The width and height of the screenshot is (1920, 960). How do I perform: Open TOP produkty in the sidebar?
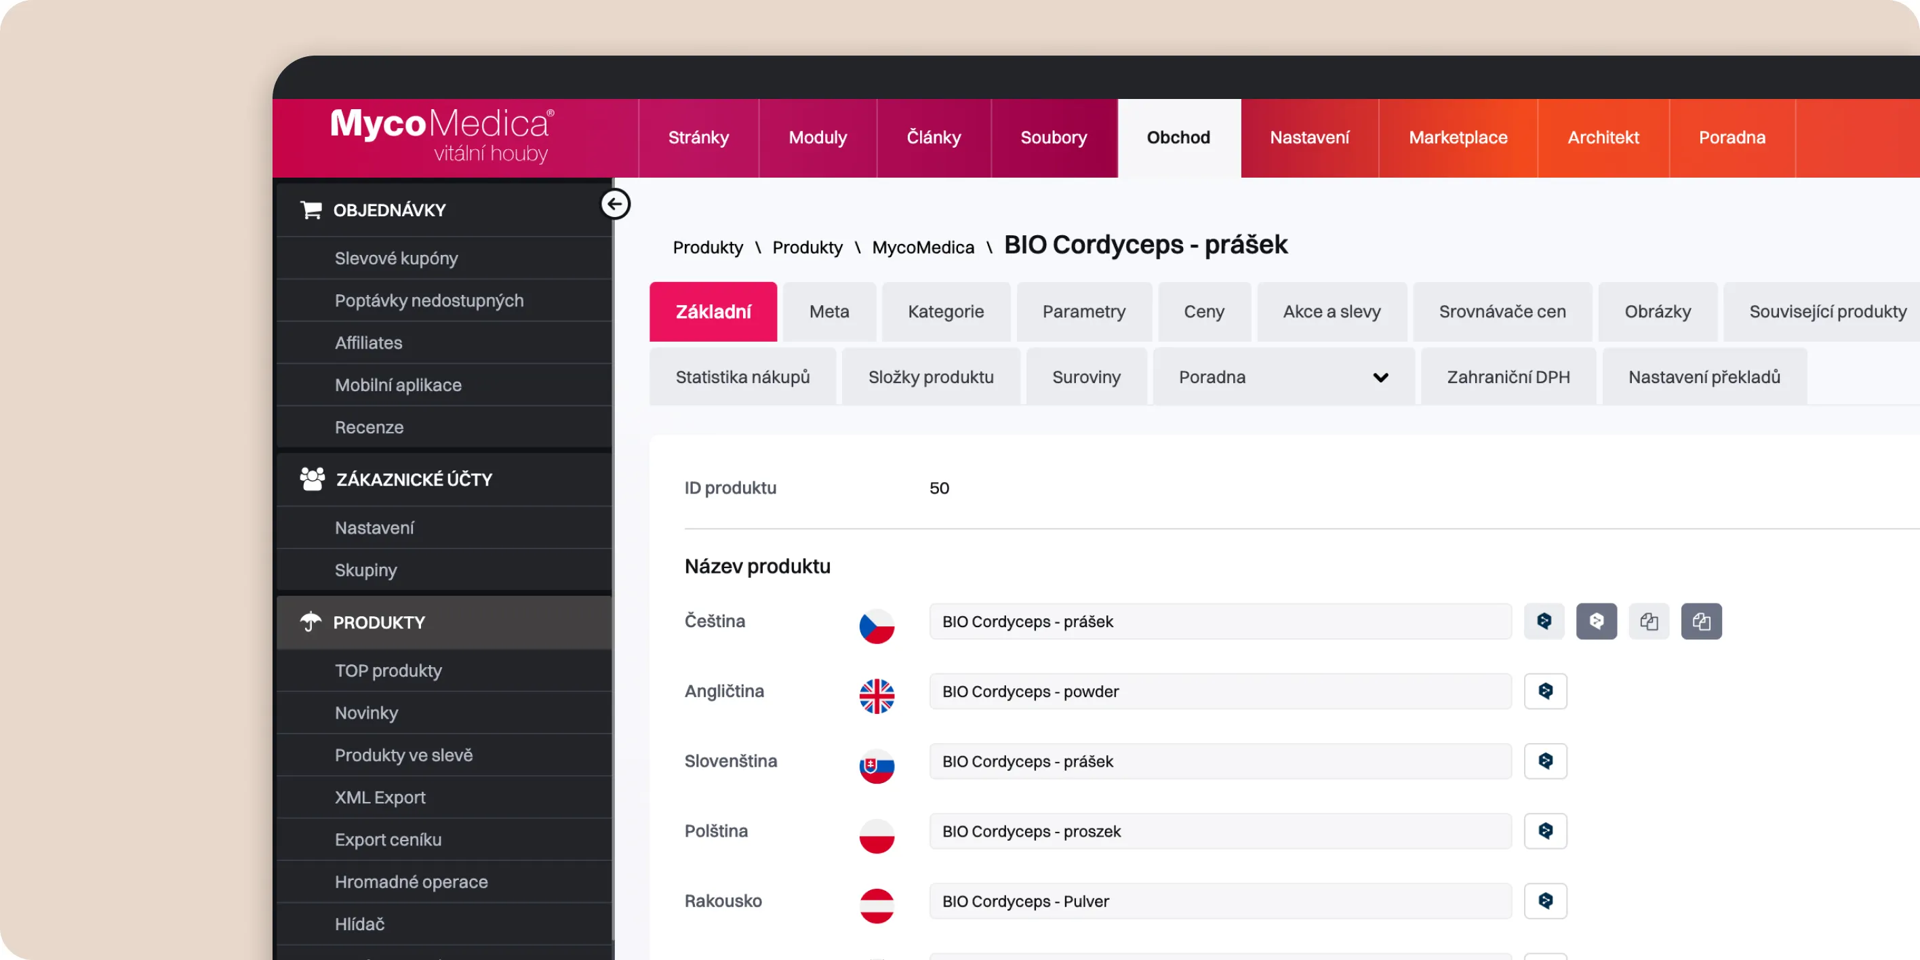click(x=444, y=671)
